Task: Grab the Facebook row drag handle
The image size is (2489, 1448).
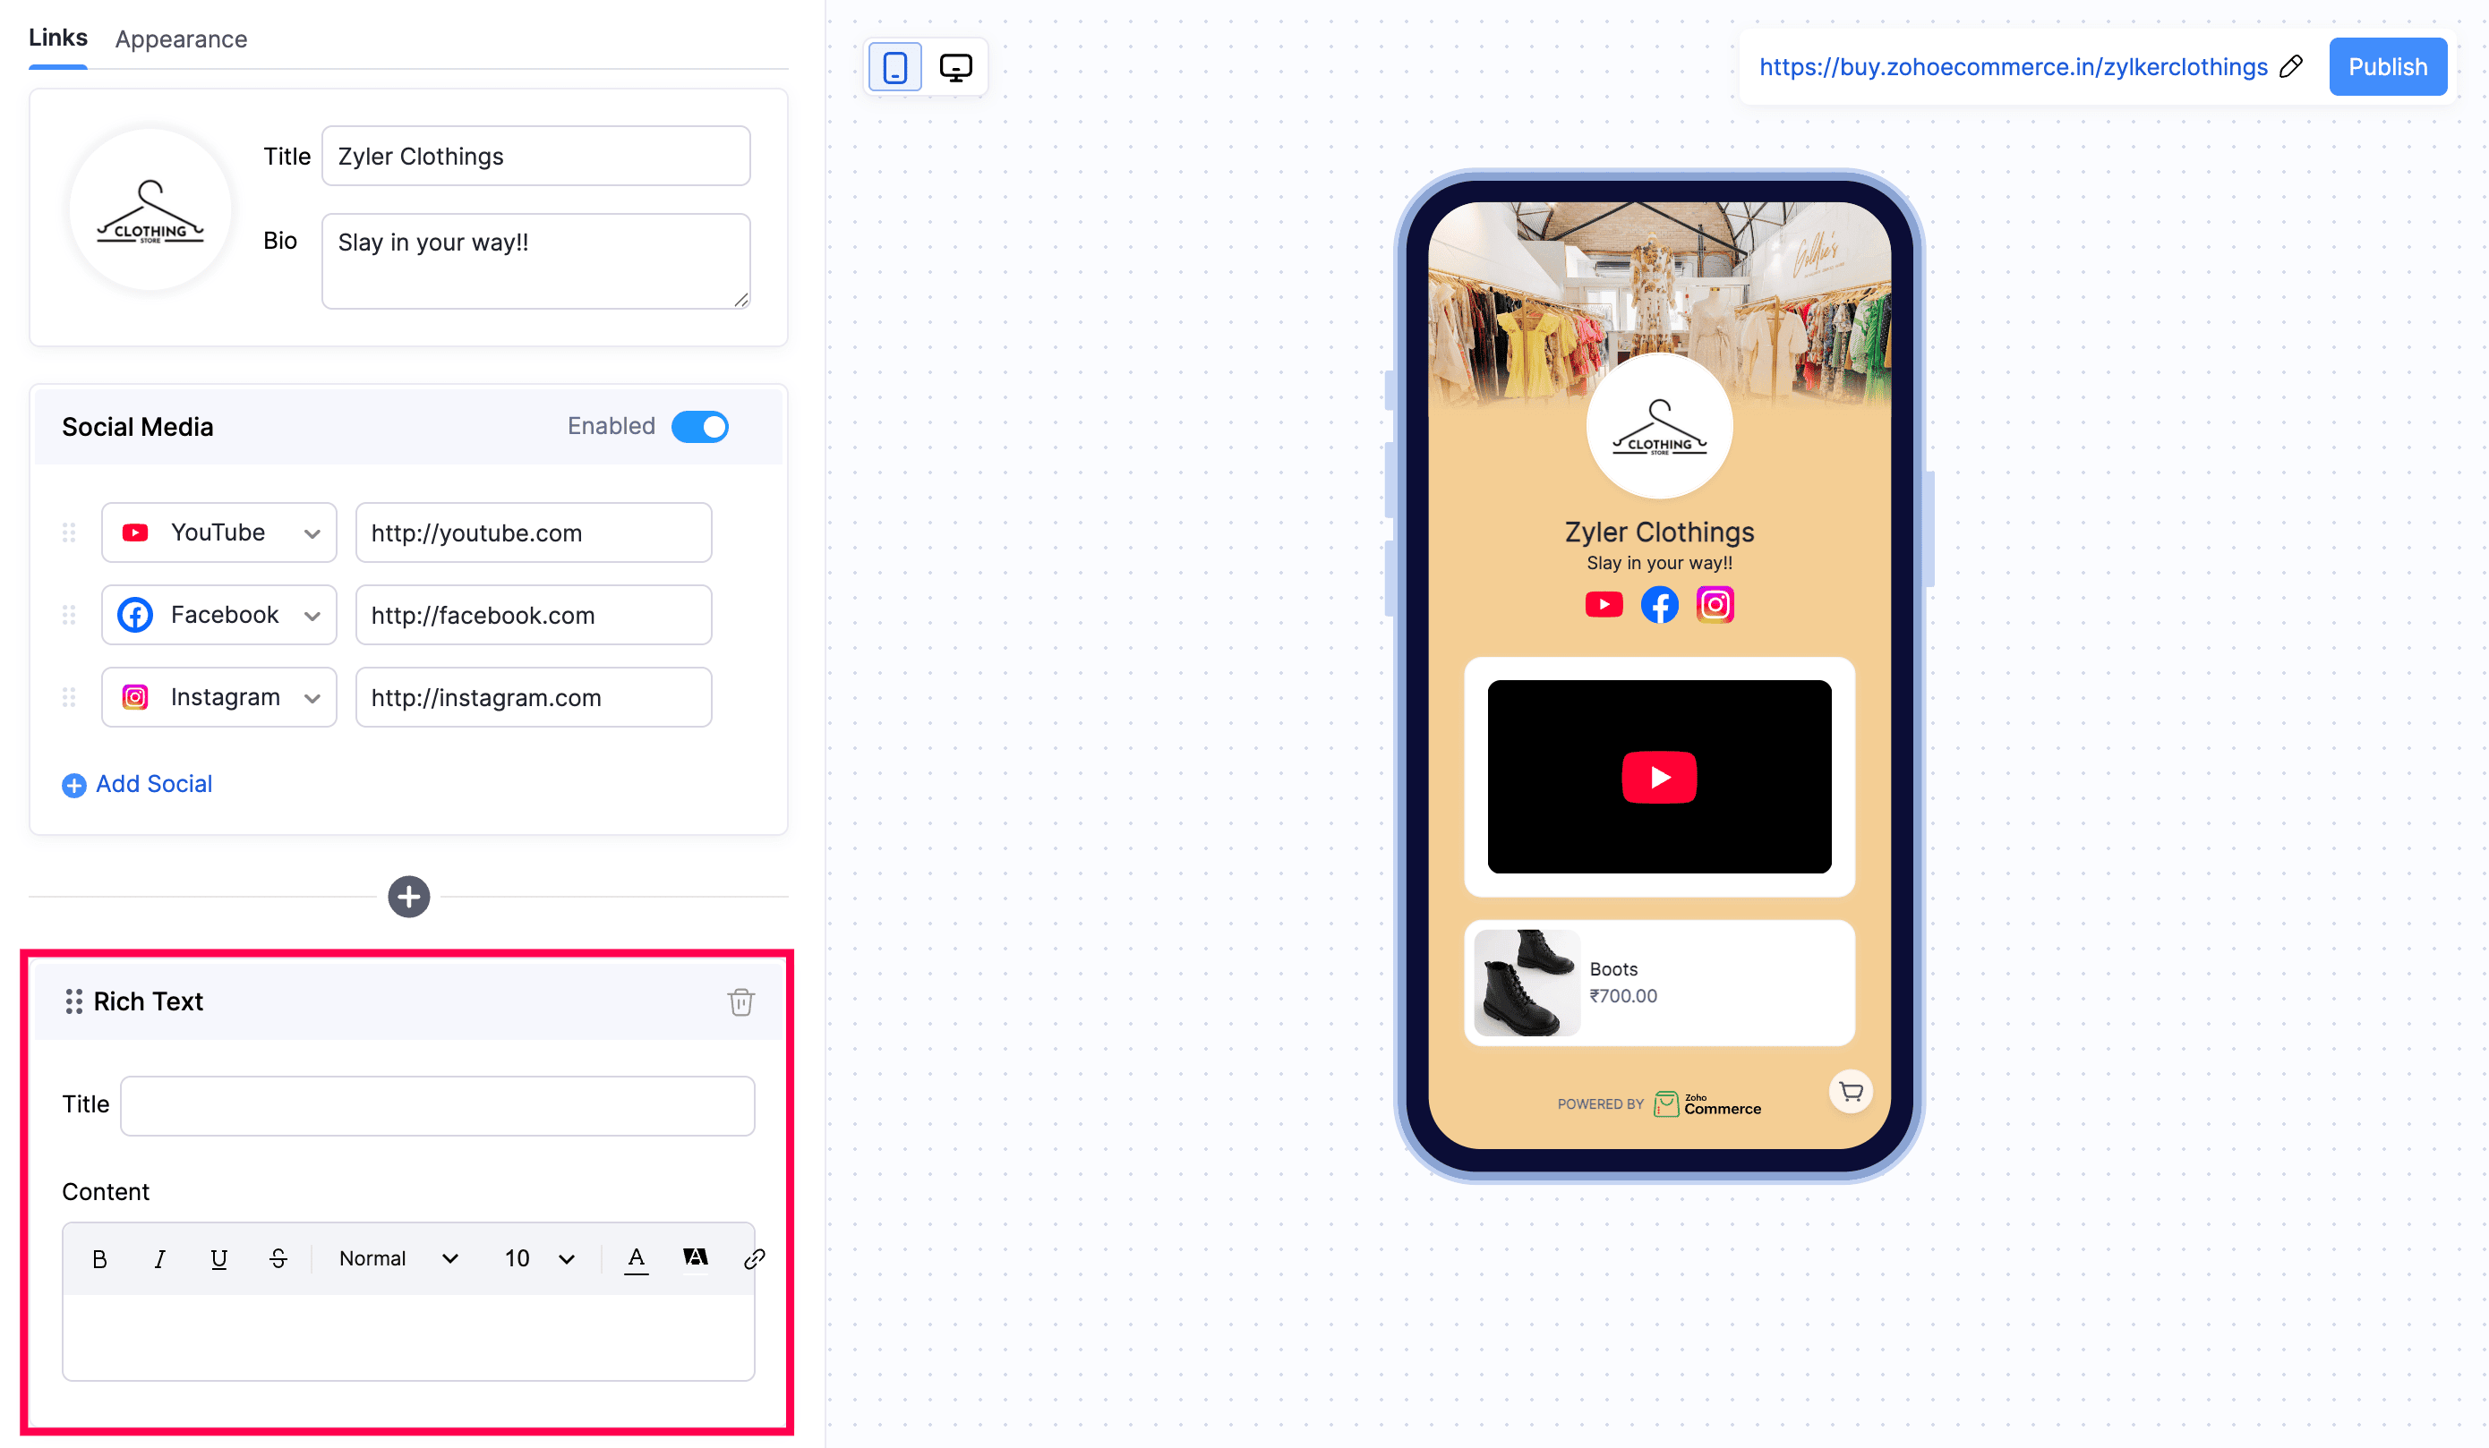Action: tap(69, 615)
